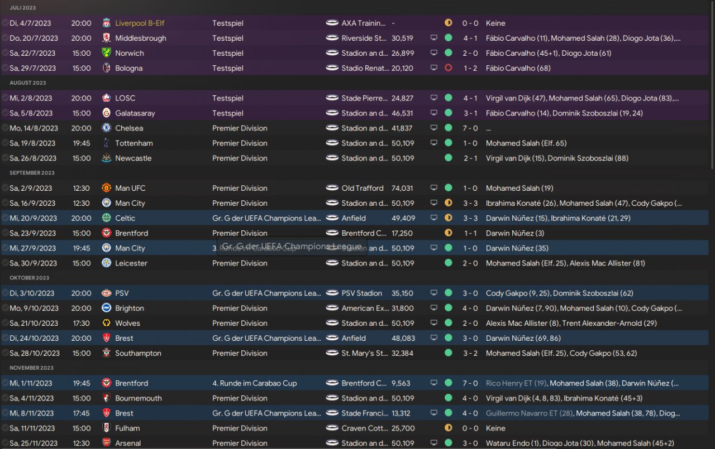The width and height of the screenshot is (715, 449).
Task: Click the Galatasaray club crest
Action: 106,113
